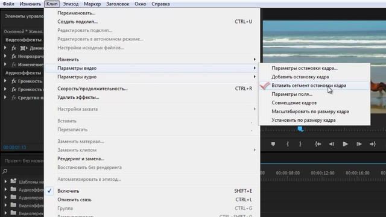Choose Удалить эффекты...
Screen dimensions: 386x217
pos(152,98)
